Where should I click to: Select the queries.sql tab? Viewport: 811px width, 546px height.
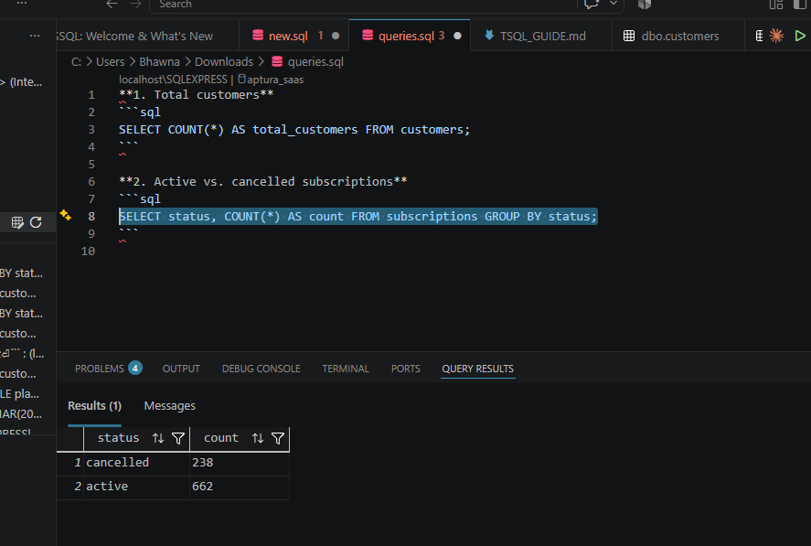[410, 36]
